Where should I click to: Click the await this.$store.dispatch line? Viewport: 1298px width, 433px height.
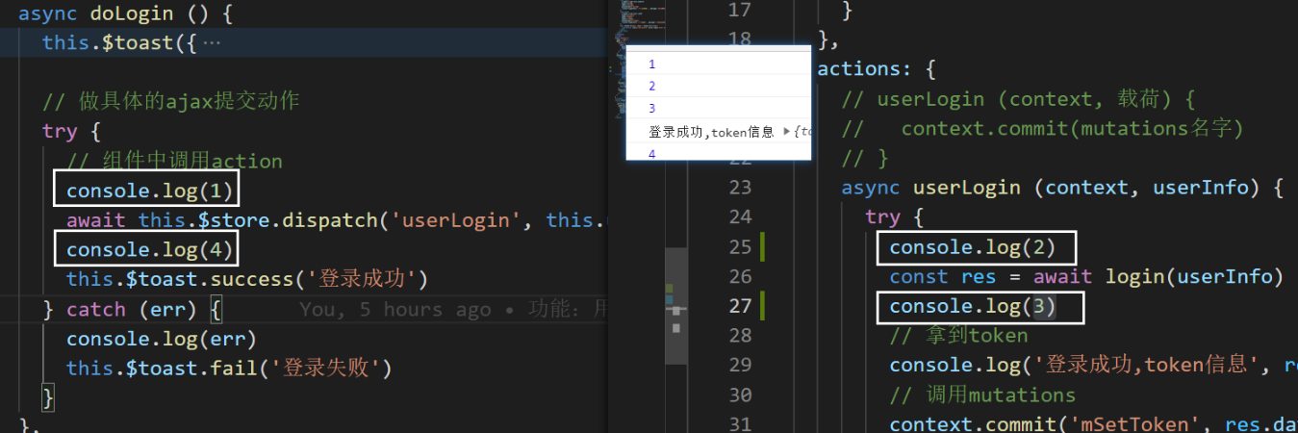click(x=337, y=220)
